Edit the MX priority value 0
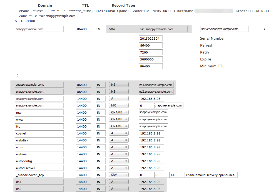 tap(146, 105)
